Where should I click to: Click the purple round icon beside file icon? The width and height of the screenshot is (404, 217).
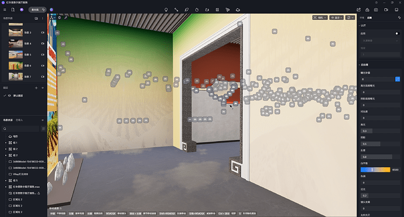22,10
